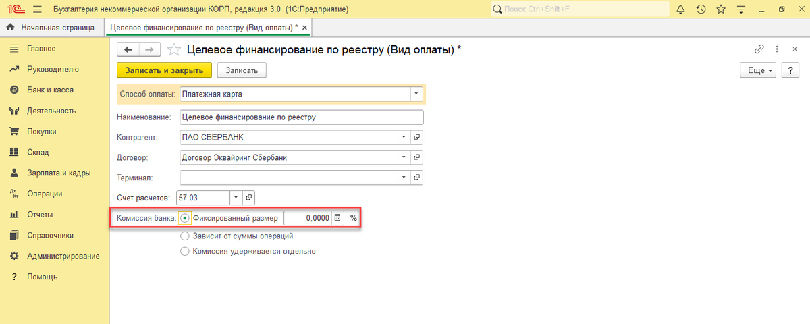Open the Отчеты section
Screen dimensions: 810x324
(40, 215)
